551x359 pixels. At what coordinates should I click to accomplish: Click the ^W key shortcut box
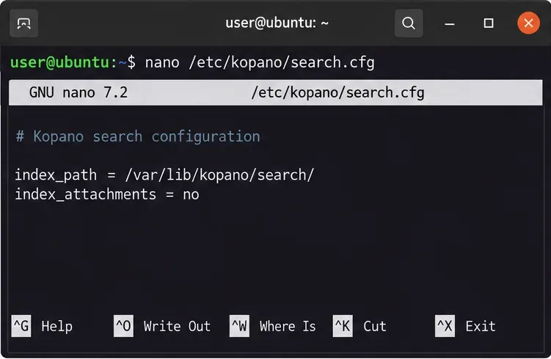click(x=239, y=326)
